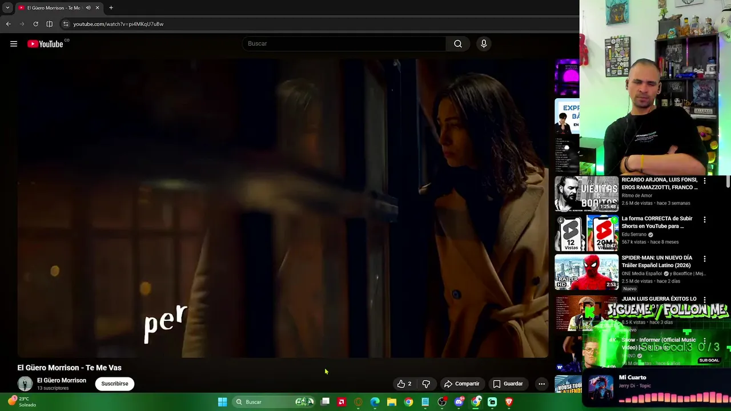
Task: Share the video via Compartir
Action: (x=462, y=384)
